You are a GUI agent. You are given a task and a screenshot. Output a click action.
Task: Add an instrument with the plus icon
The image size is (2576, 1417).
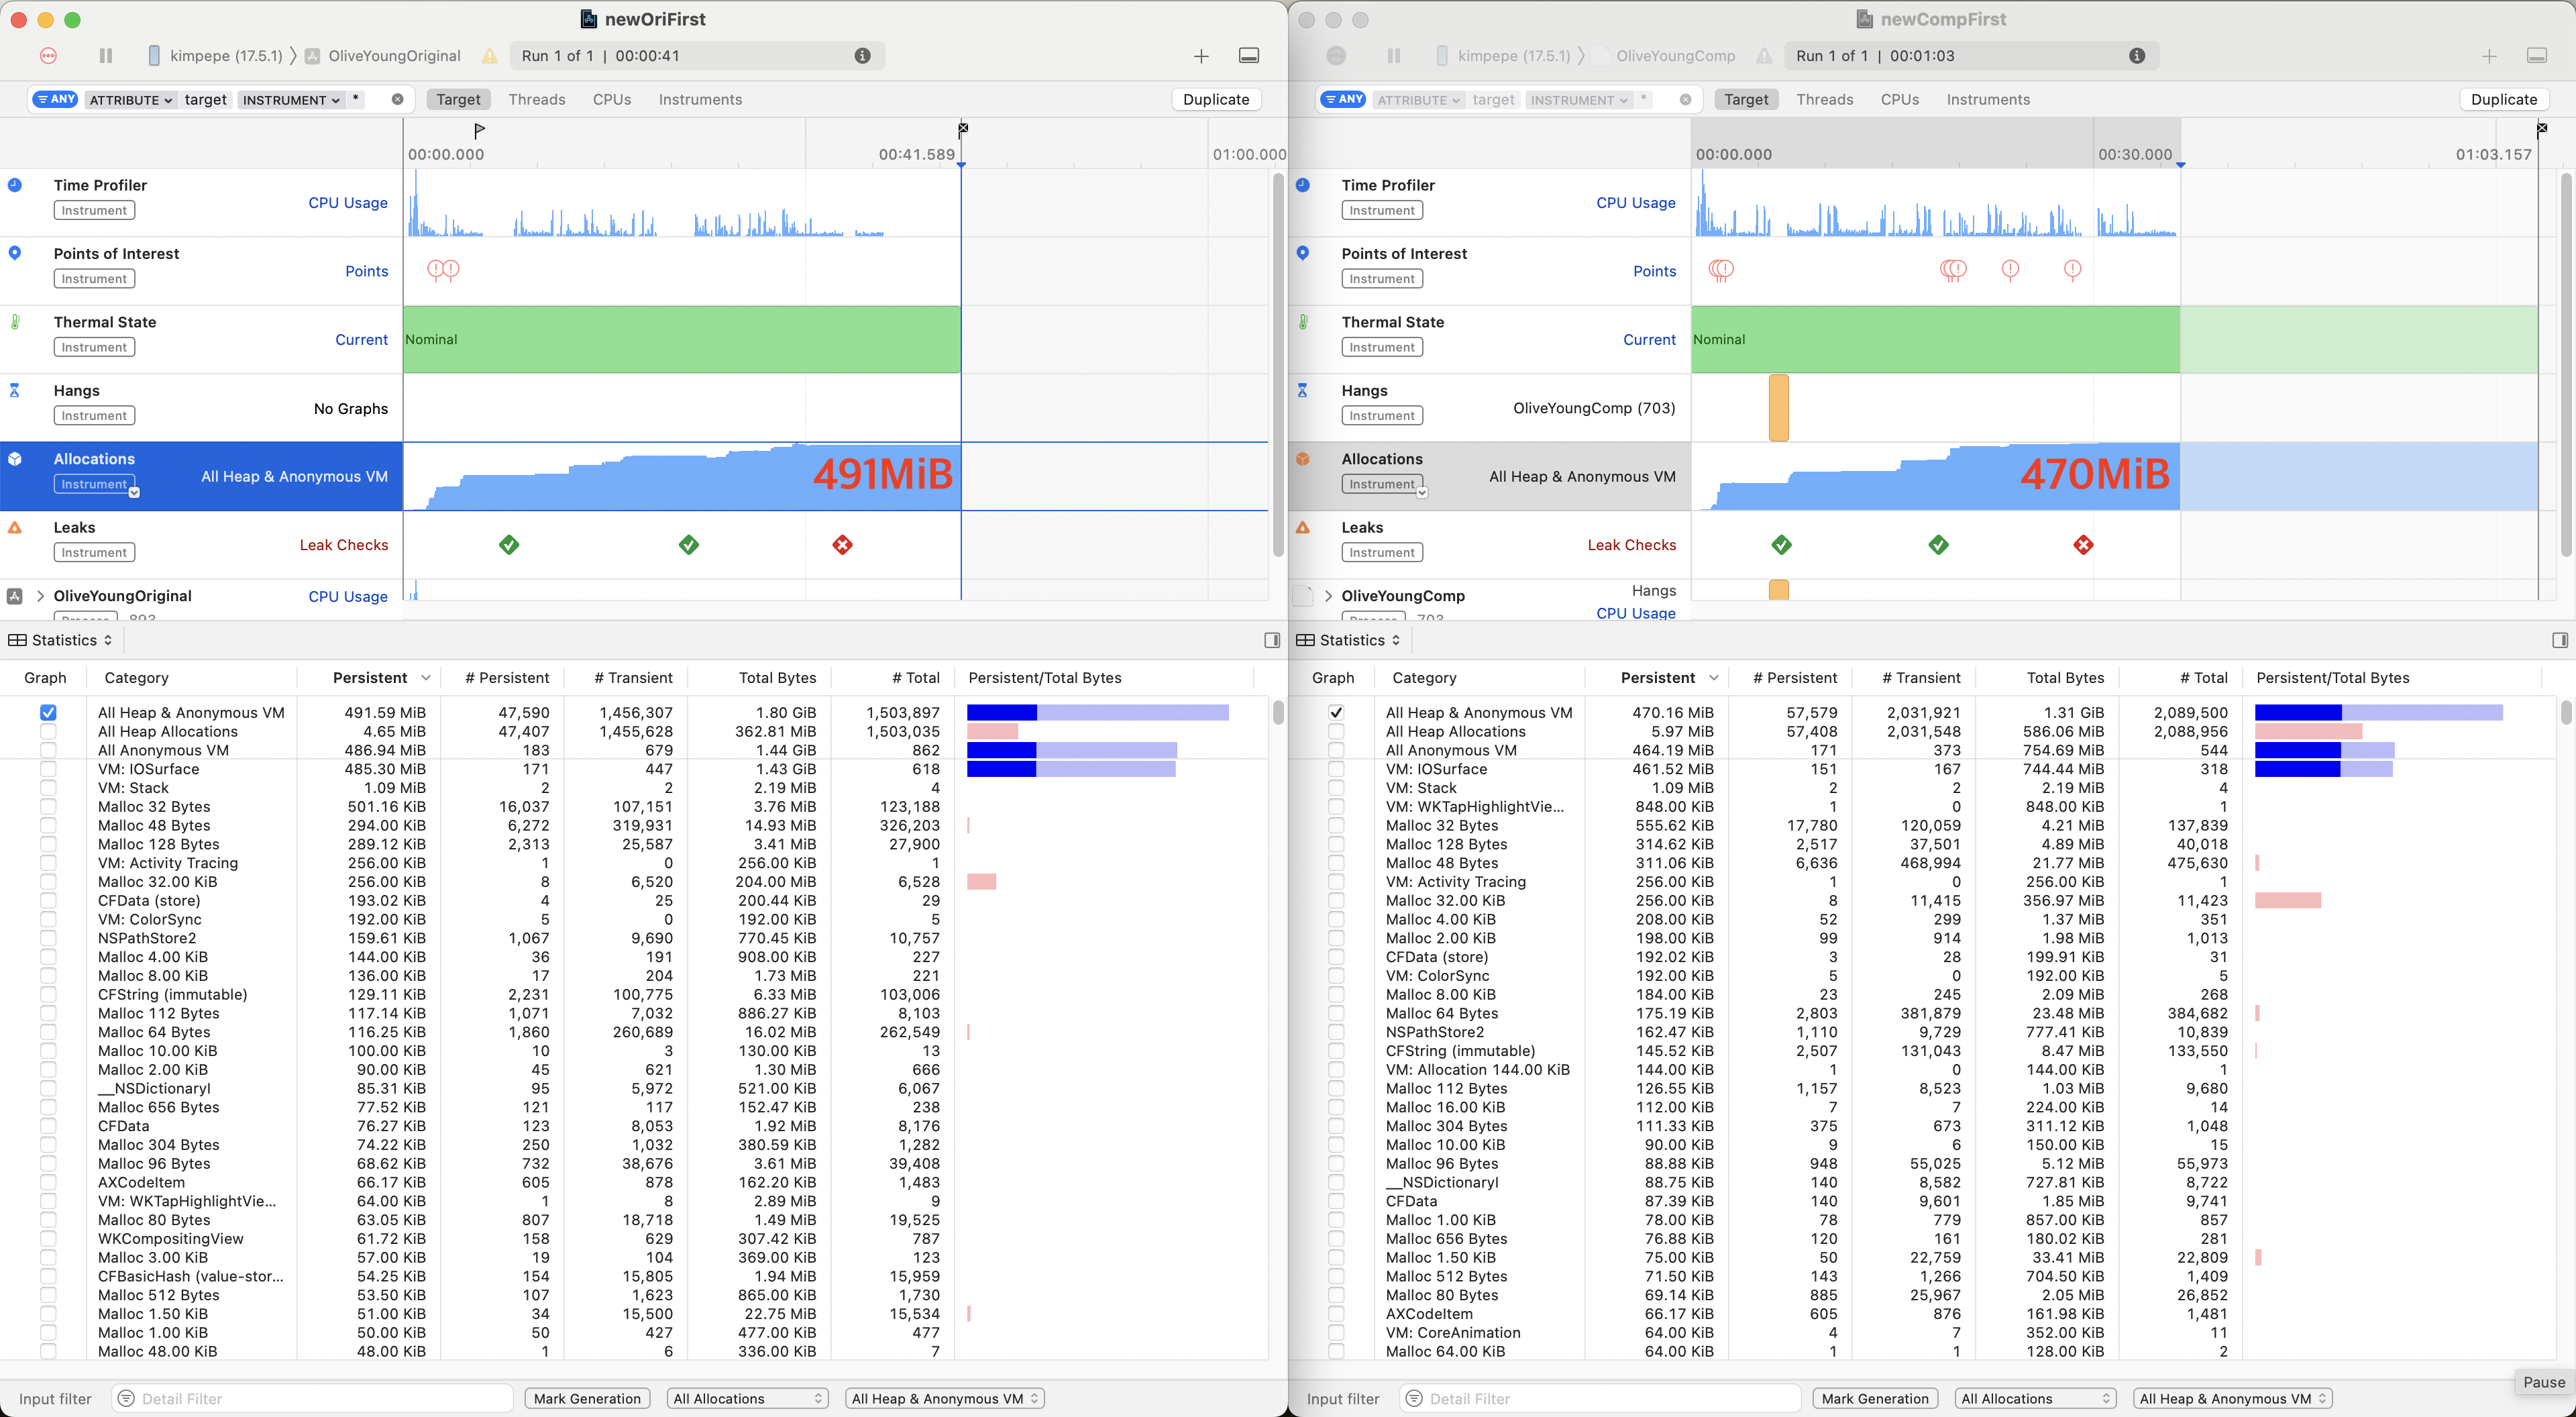pos(1201,56)
